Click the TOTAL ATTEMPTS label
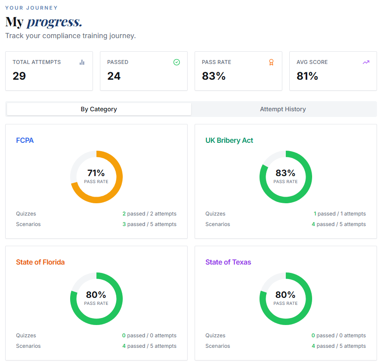This screenshot has width=384, height=364. [x=37, y=62]
